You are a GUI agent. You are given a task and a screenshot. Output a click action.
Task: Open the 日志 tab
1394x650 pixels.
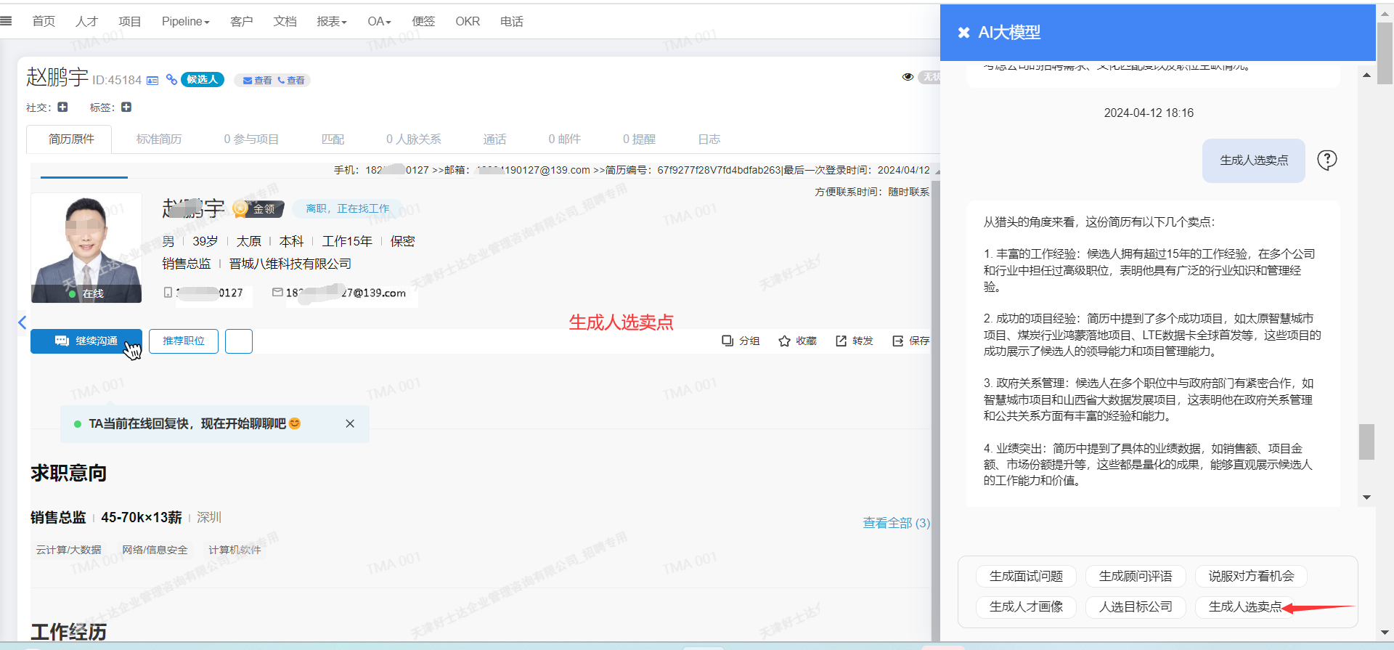tap(709, 139)
